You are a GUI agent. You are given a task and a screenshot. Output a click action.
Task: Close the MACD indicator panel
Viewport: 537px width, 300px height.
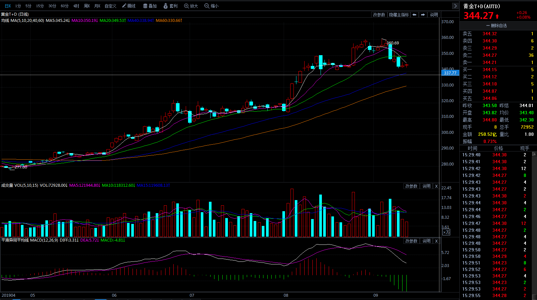tap(436, 241)
